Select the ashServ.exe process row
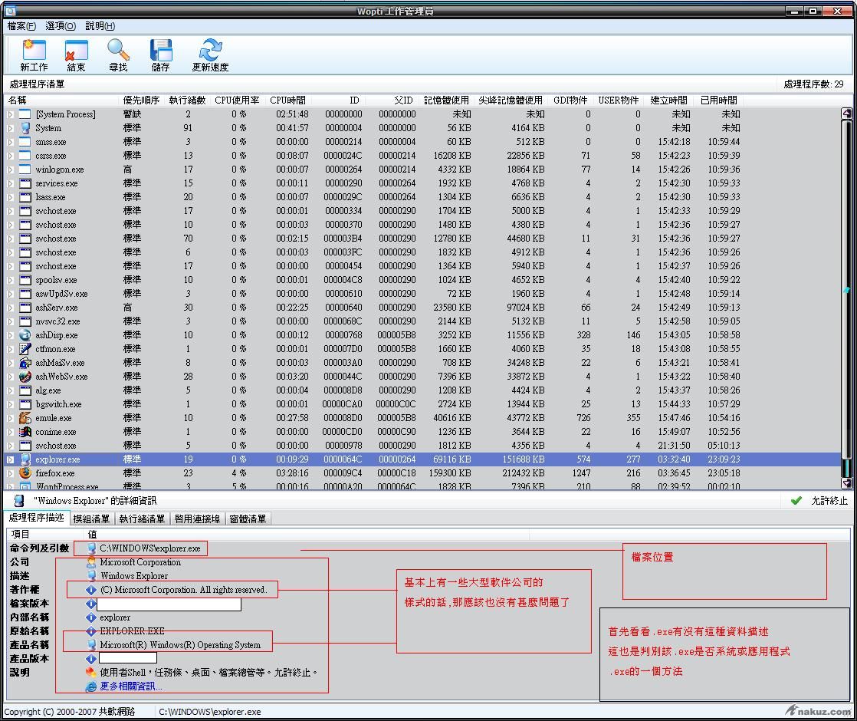The width and height of the screenshot is (857, 721). click(422, 308)
